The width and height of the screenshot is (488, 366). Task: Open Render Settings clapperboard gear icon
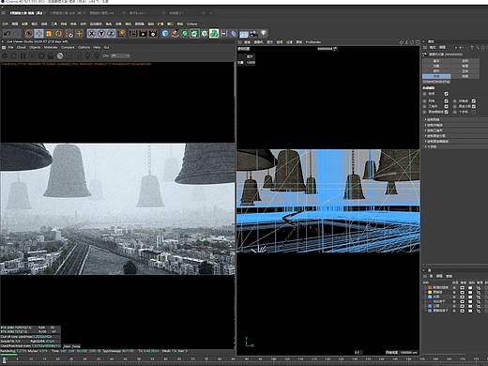153,33
